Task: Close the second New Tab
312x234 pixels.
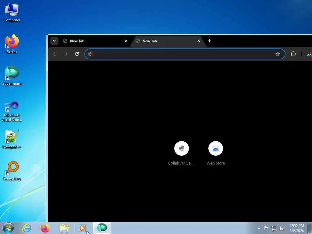Action: click(198, 41)
